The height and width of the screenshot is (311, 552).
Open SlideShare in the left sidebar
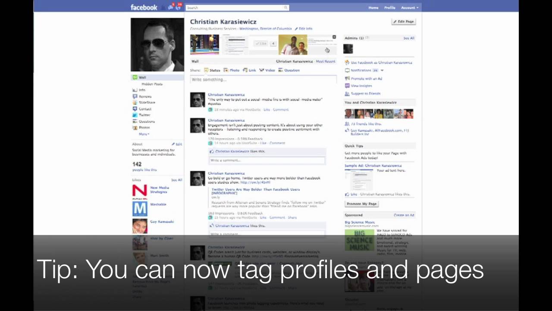144,102
